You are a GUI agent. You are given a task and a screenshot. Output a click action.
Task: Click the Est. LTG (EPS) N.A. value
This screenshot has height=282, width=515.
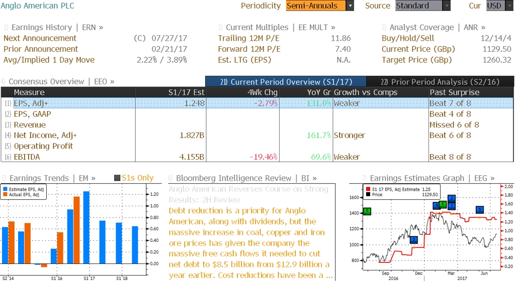pos(344,60)
